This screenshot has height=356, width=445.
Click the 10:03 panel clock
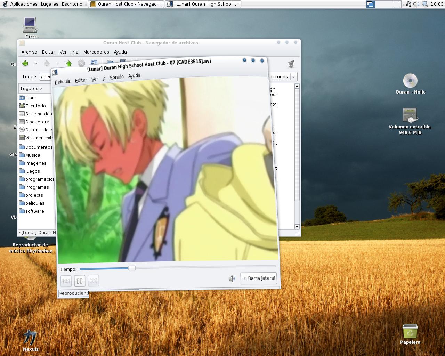click(x=437, y=4)
